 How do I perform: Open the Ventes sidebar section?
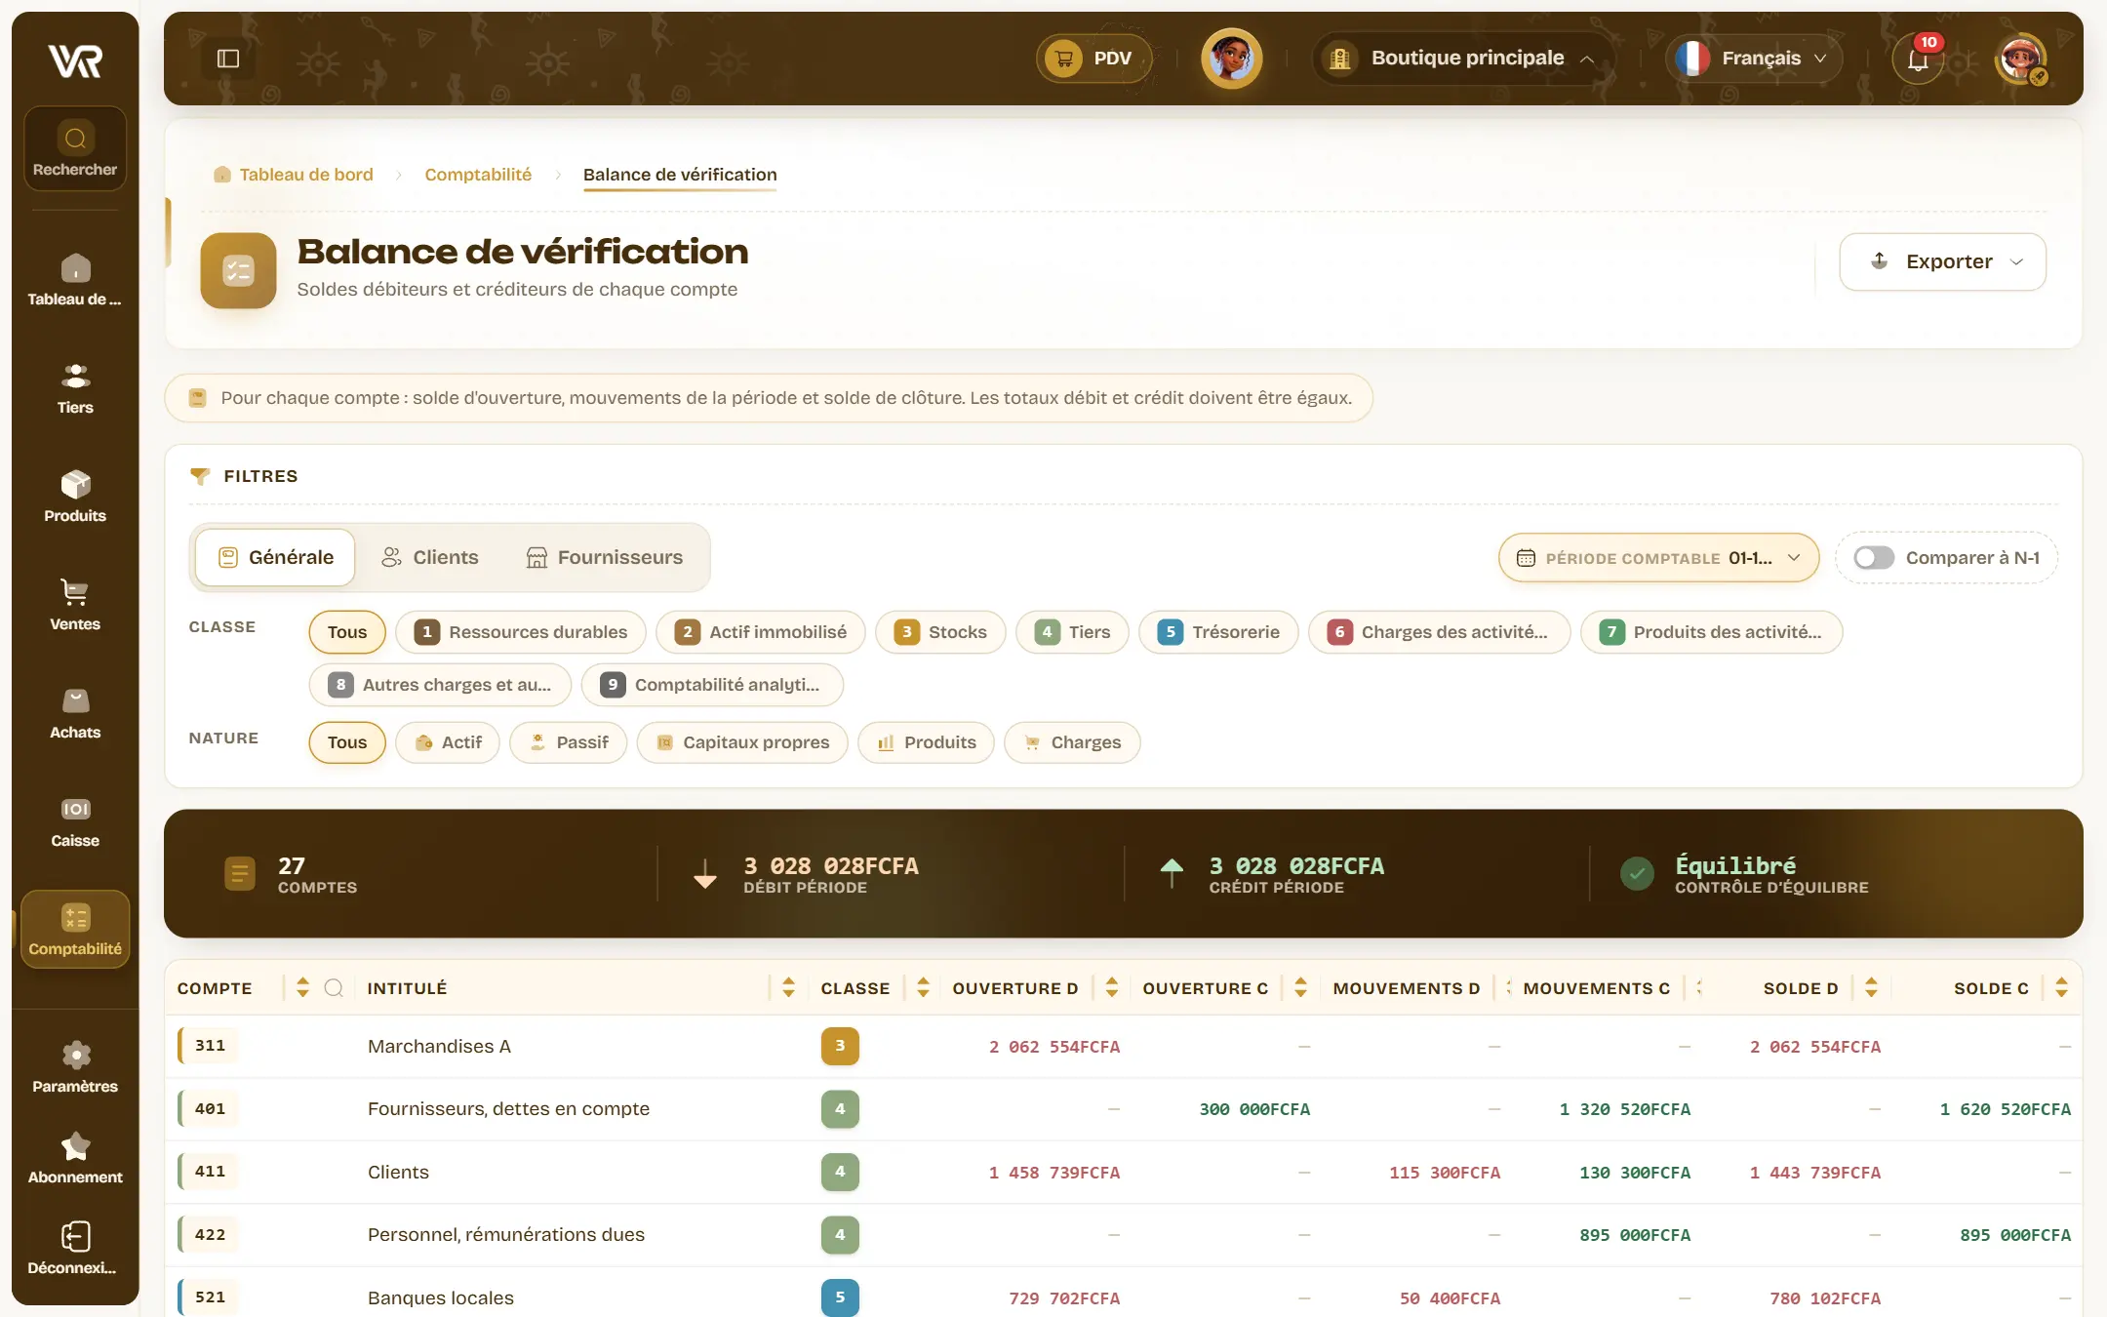(x=75, y=605)
